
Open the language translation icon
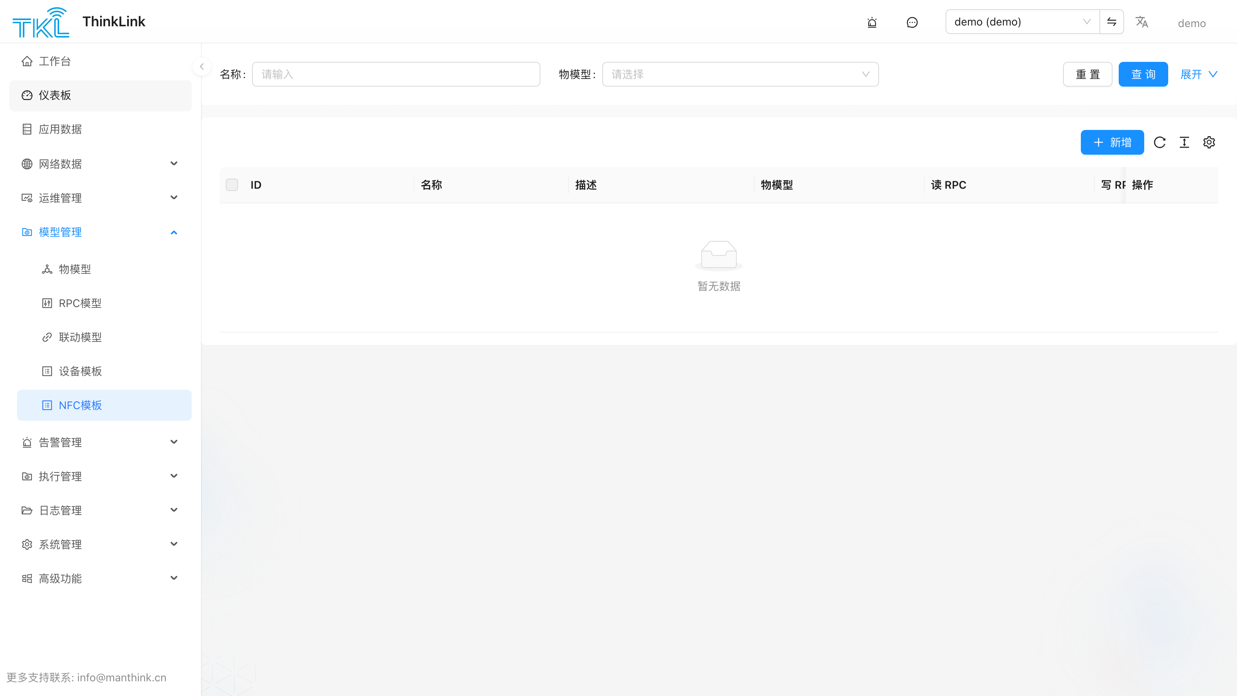point(1142,22)
